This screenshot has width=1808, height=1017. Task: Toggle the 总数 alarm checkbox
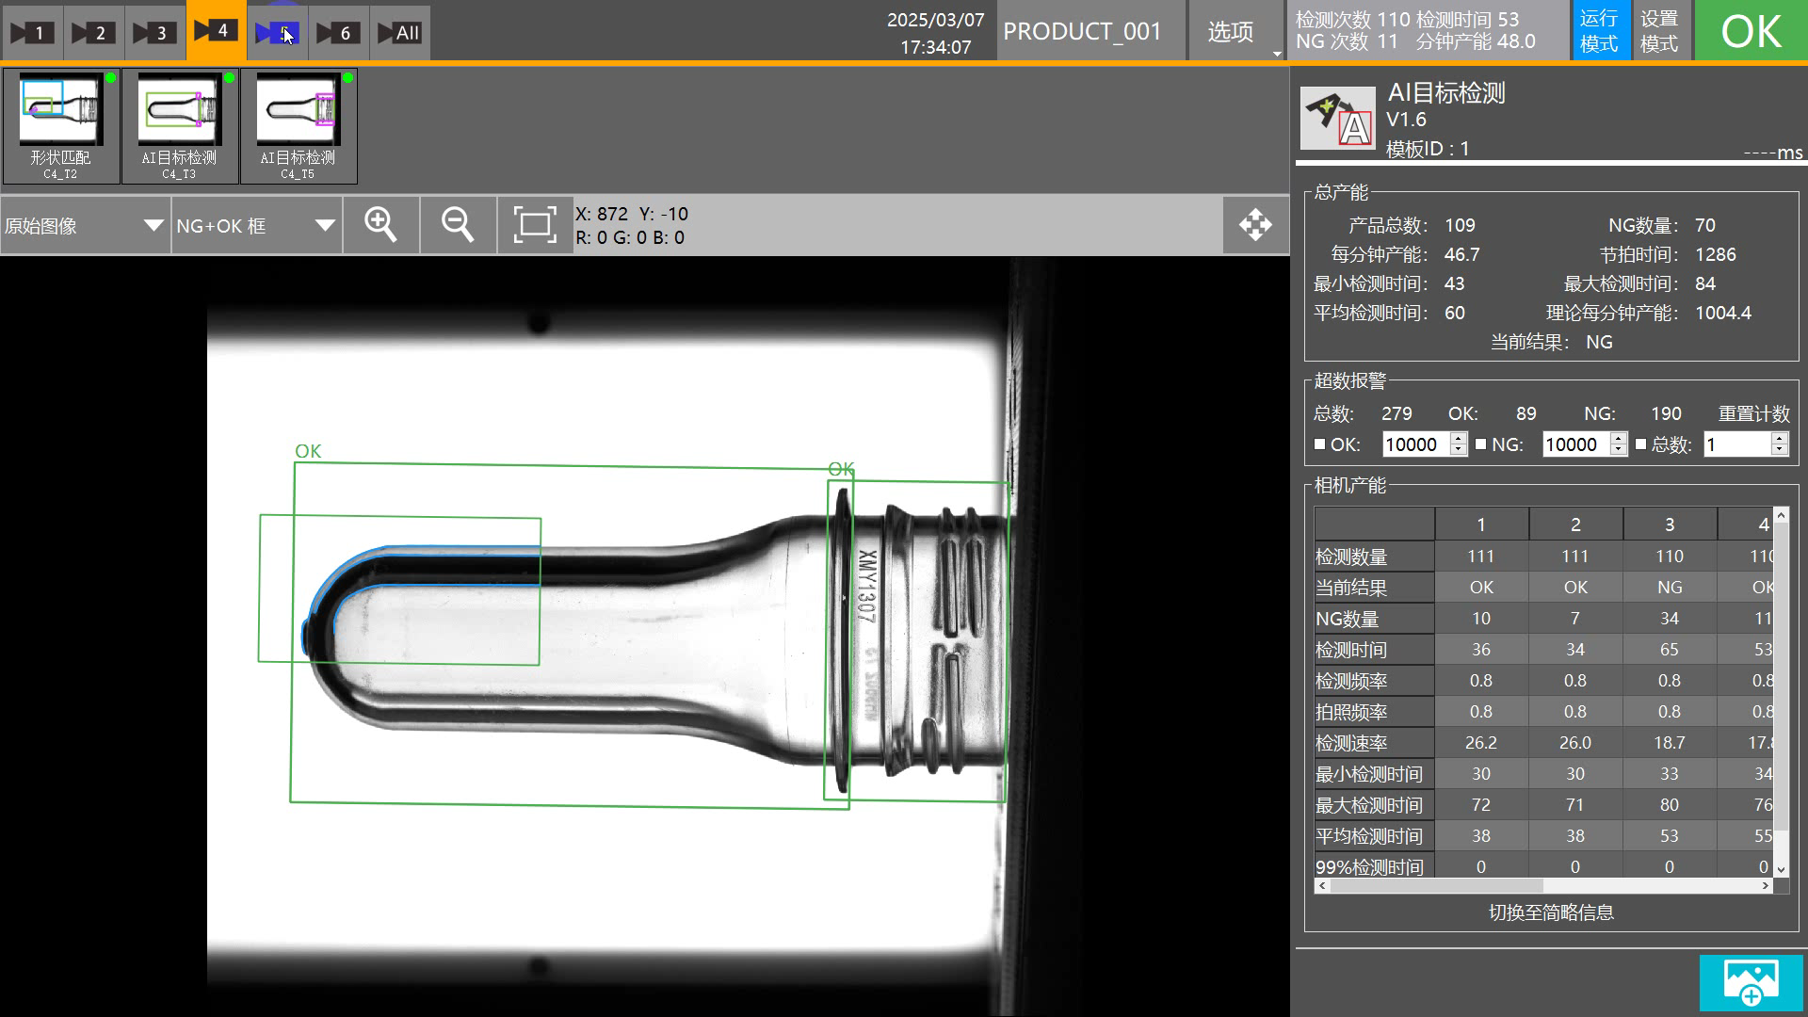coord(1641,444)
